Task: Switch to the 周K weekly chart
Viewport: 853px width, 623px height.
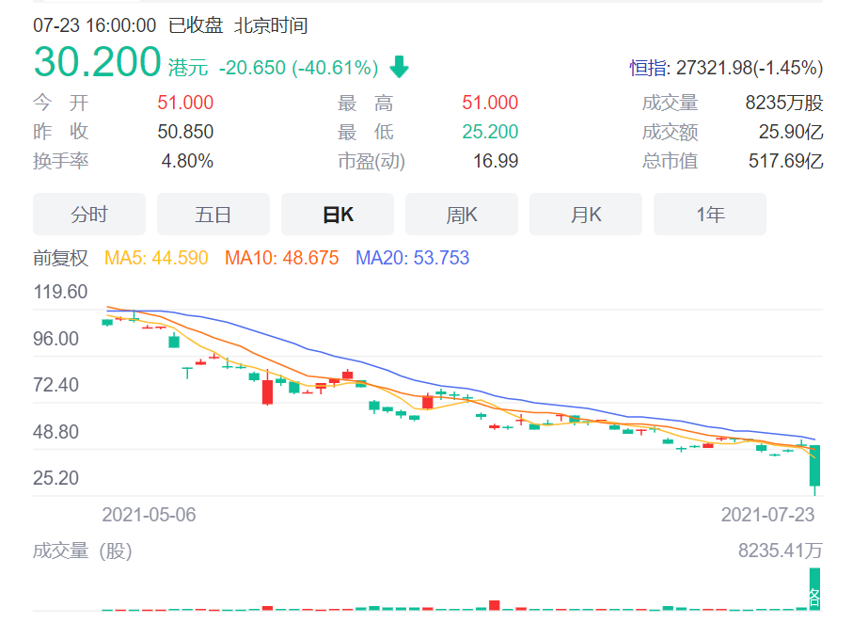Action: point(462,215)
